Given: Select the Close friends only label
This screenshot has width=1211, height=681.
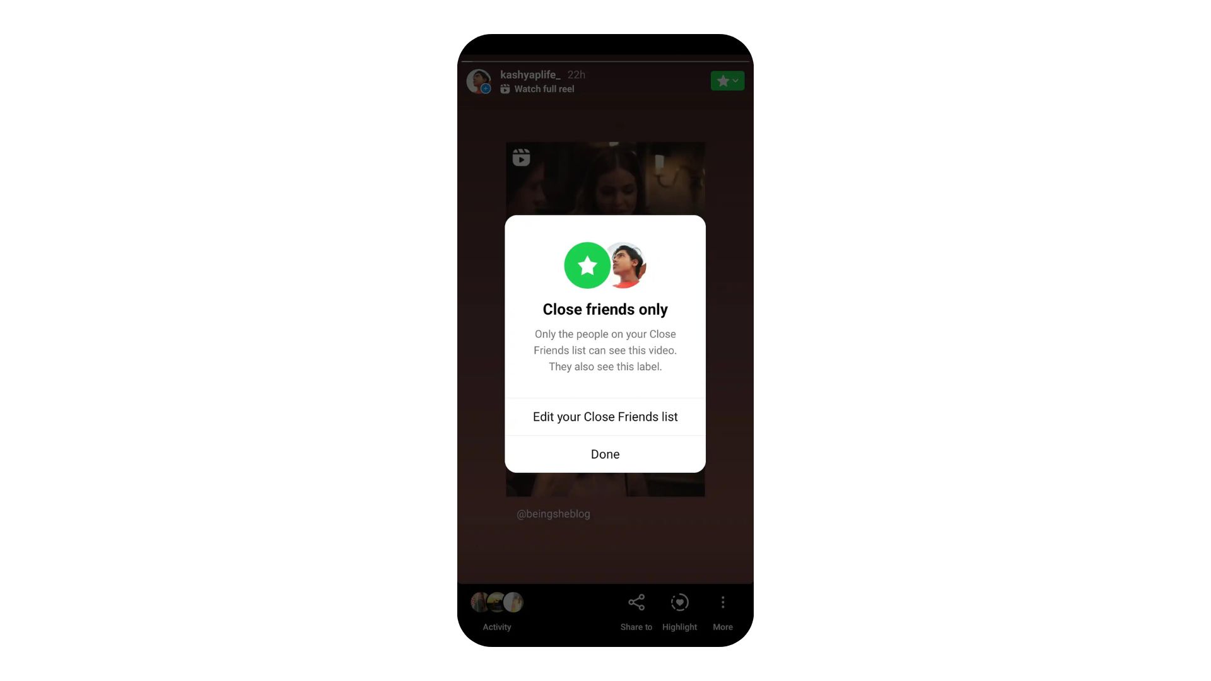Looking at the screenshot, I should tap(605, 308).
